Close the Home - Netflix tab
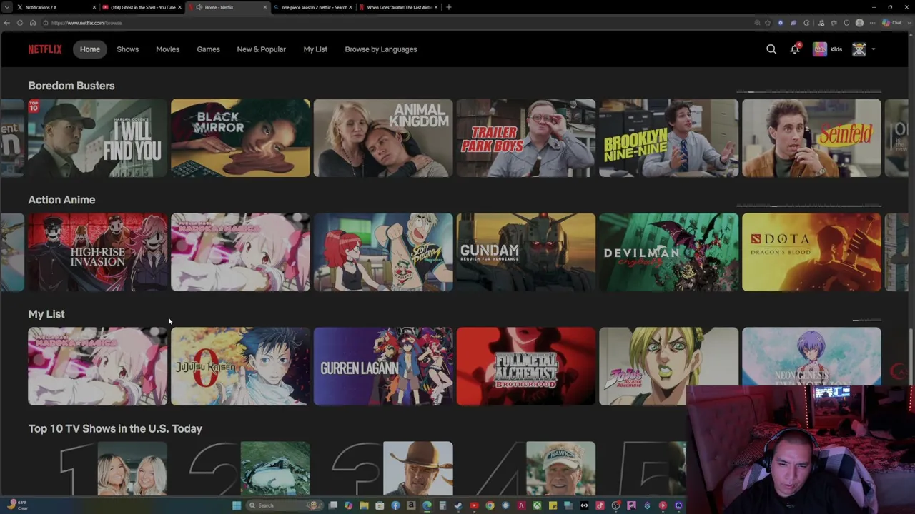 click(265, 7)
